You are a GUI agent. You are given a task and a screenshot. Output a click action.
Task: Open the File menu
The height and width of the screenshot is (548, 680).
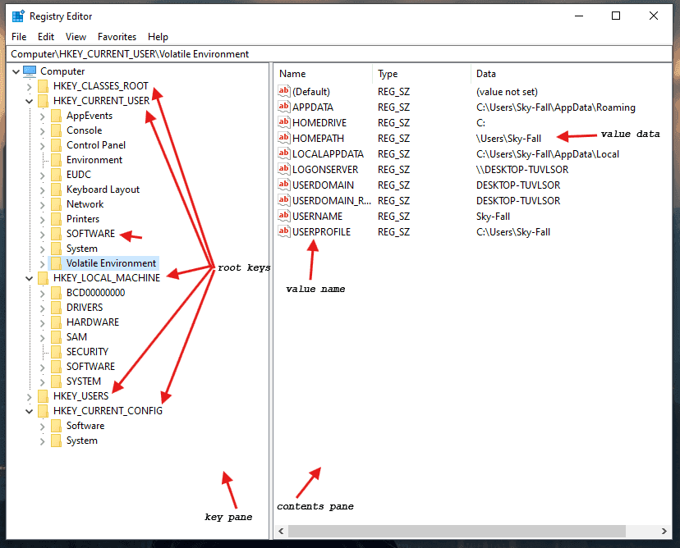[x=19, y=37]
